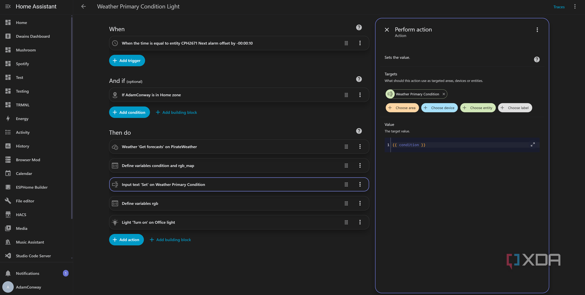Open options for the Light 'Turn on' action

click(x=360, y=222)
